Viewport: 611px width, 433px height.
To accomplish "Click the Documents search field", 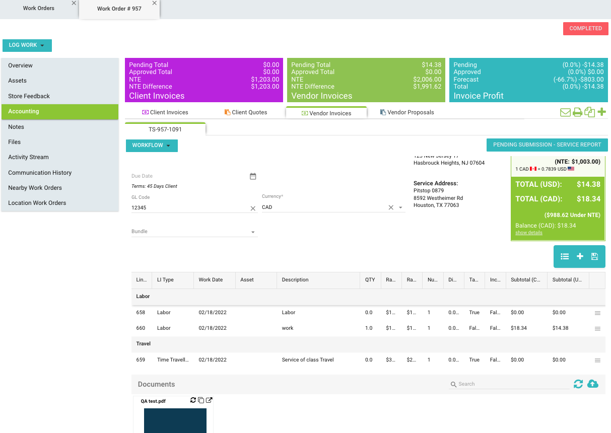I will coord(509,384).
